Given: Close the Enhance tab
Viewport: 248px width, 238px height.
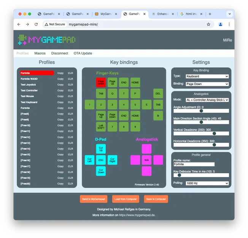Looking at the screenshot, I should tap(173, 14).
